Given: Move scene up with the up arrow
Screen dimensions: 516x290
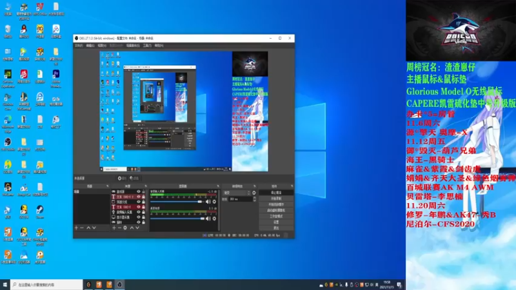Looking at the screenshot, I should tap(88, 227).
